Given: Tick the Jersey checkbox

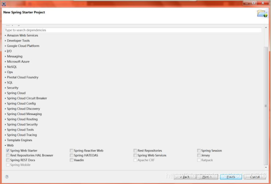Looking at the screenshot, I should [x=199, y=155].
